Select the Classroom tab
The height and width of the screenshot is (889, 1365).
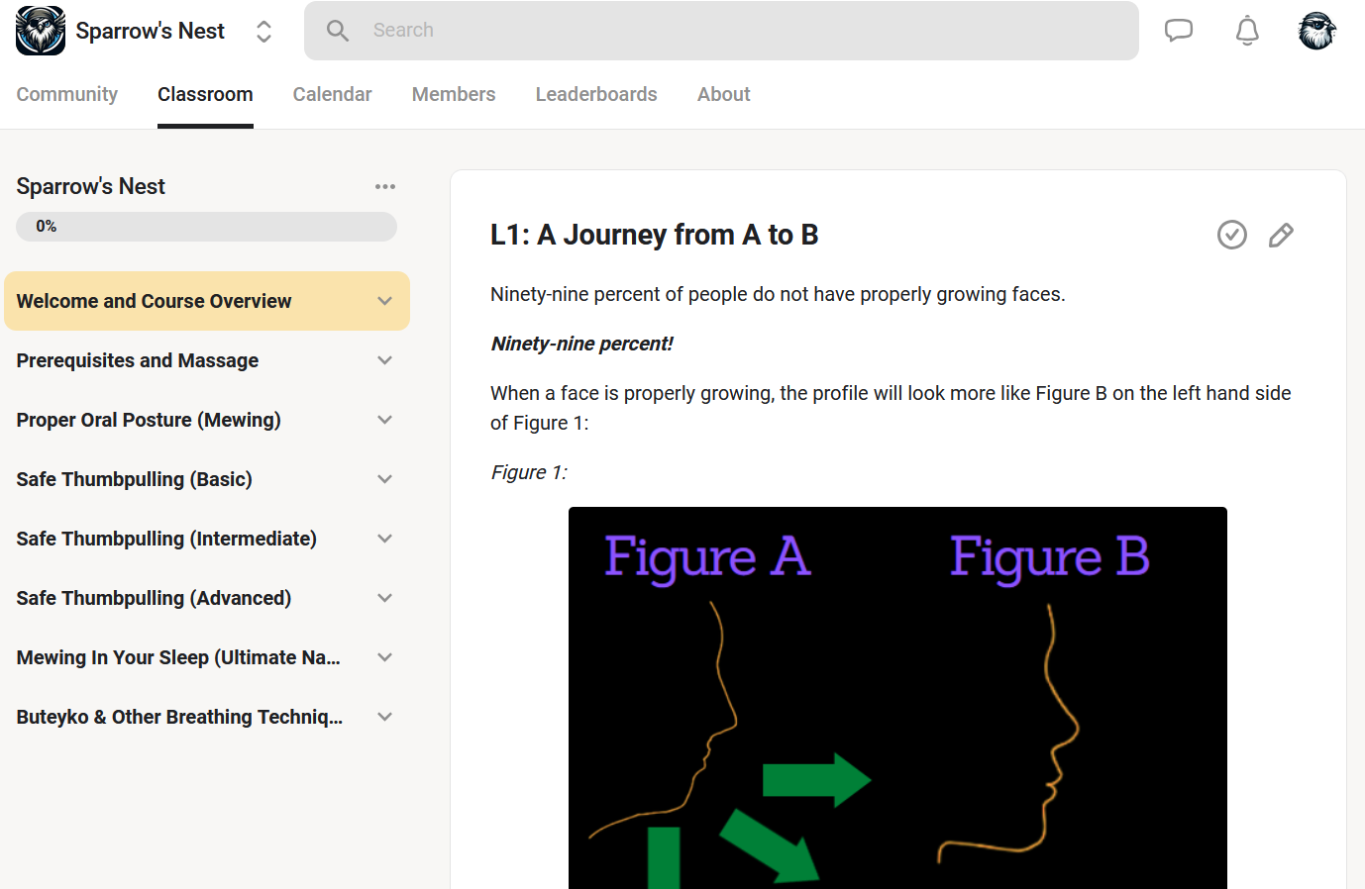205,94
